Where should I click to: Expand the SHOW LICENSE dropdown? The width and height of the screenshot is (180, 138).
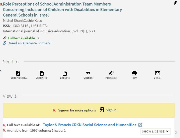155,131
